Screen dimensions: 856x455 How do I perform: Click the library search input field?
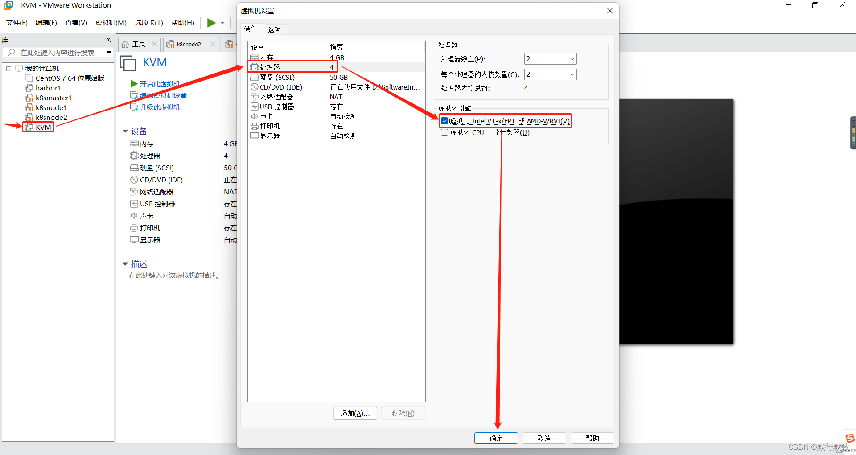click(x=57, y=53)
